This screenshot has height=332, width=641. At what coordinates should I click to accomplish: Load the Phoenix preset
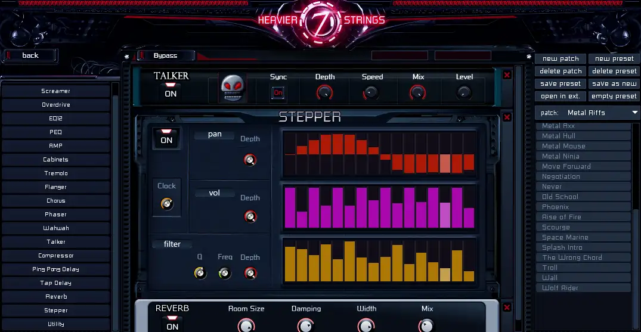pyautogui.click(x=583, y=207)
